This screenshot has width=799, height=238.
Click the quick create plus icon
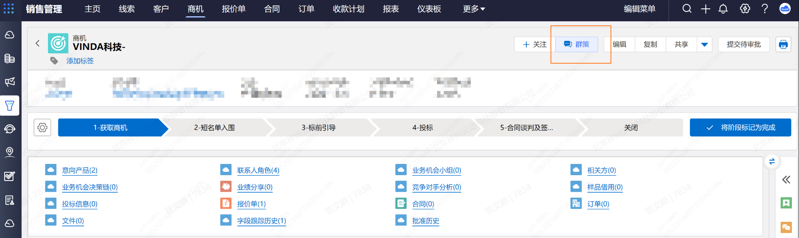tap(705, 9)
